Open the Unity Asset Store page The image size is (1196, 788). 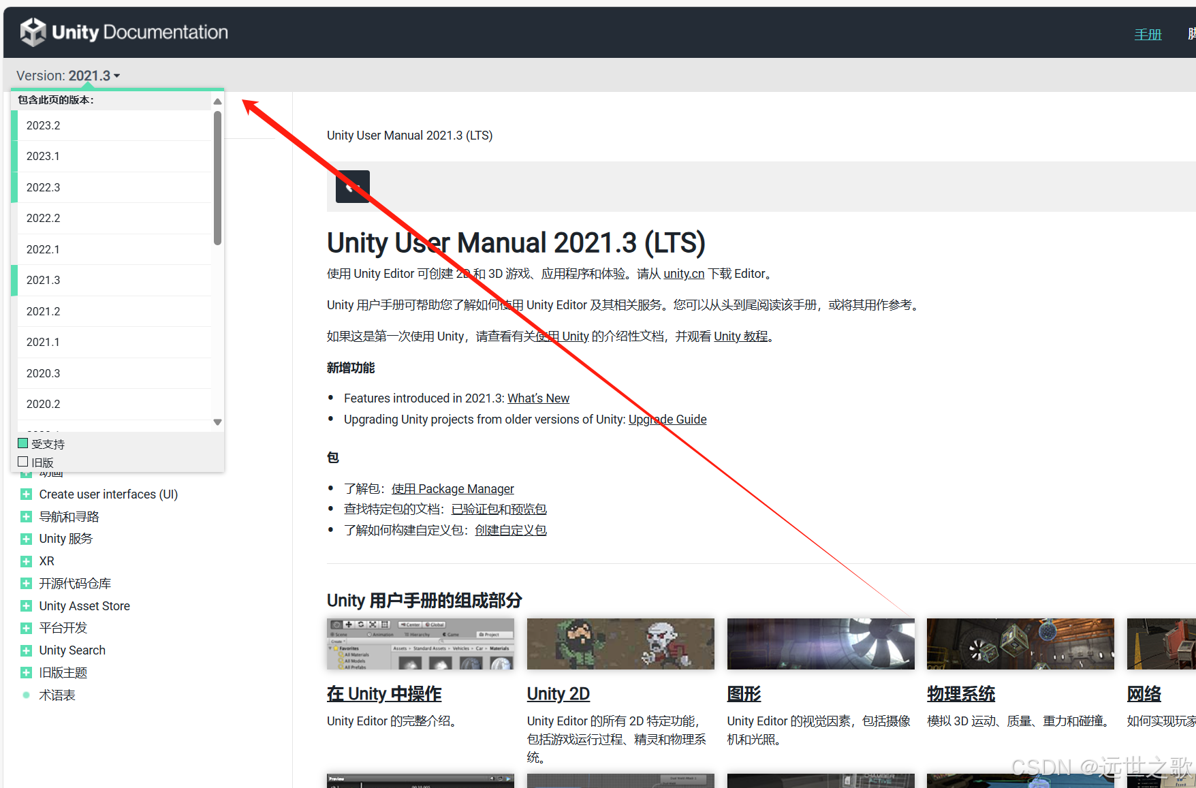coord(84,606)
